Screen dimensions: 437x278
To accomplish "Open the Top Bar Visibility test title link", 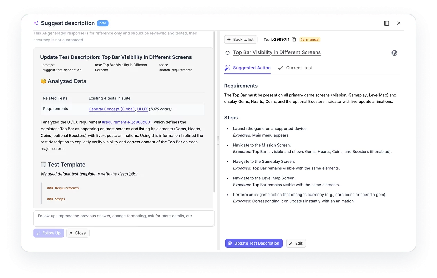I will pyautogui.click(x=277, y=52).
